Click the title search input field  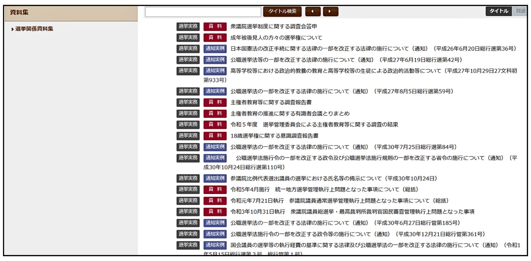click(203, 12)
